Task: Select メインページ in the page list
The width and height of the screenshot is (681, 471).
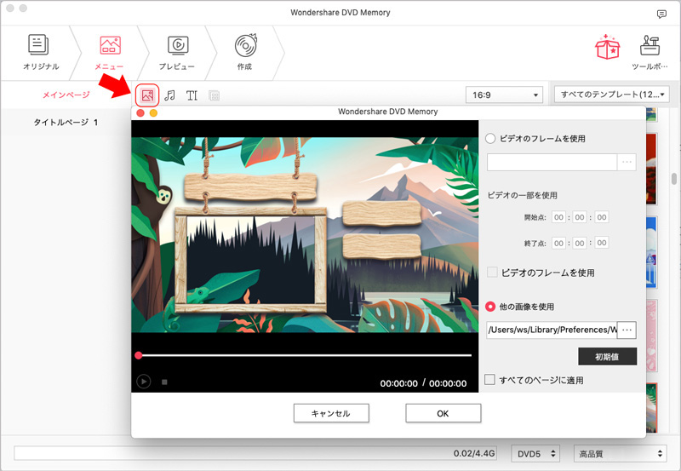Action: point(66,95)
